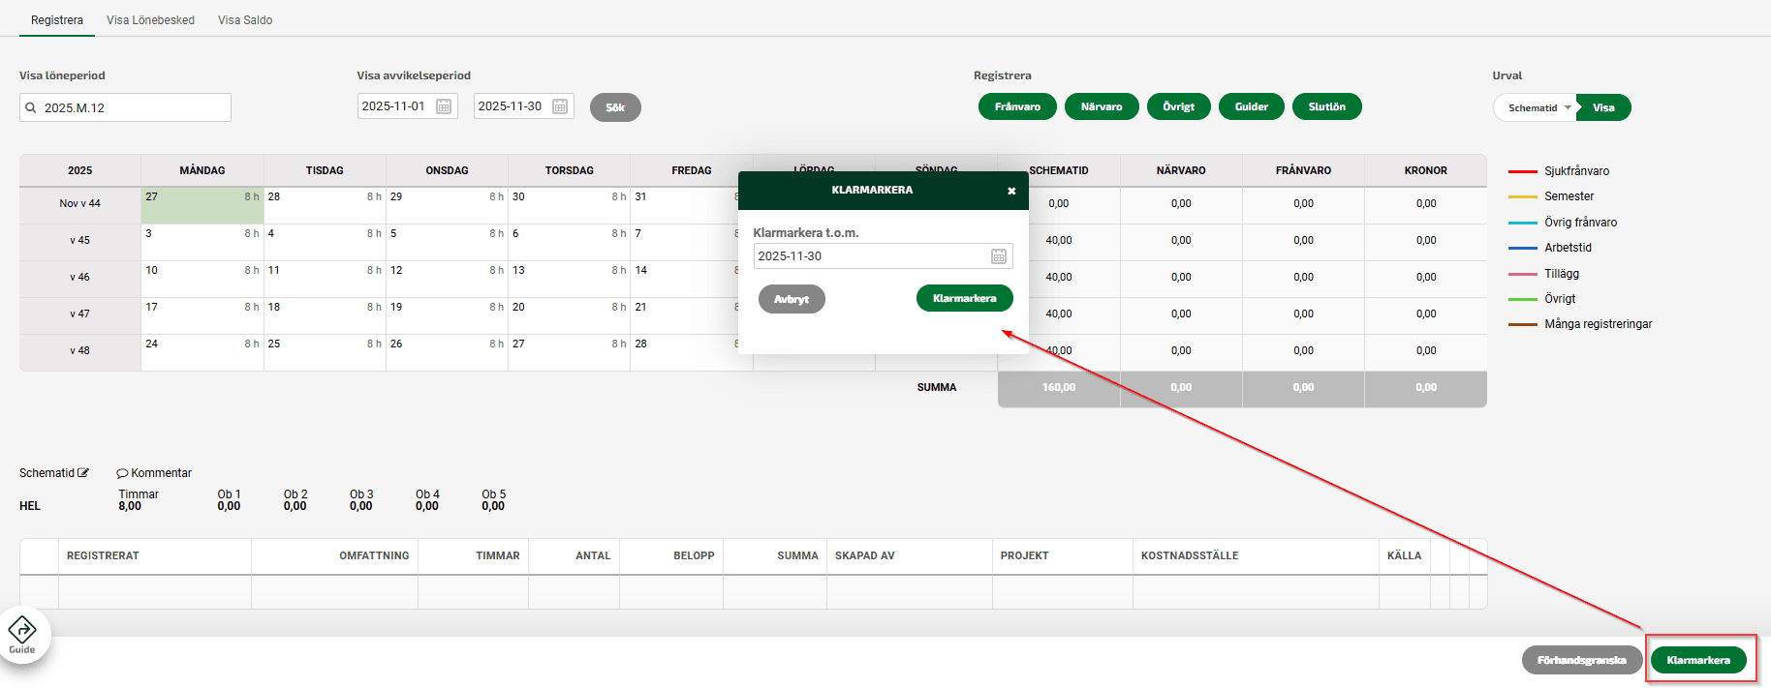Click the Schematid edit pencil icon
This screenshot has width=1771, height=688.
click(x=83, y=473)
